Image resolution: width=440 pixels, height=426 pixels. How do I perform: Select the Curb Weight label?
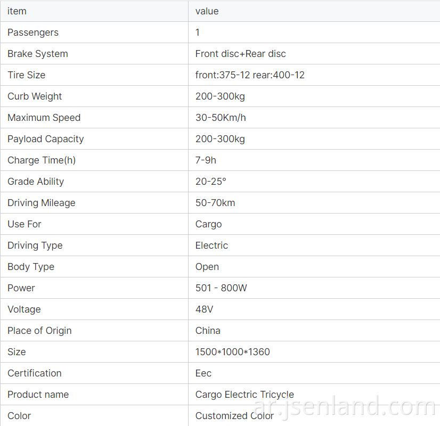[x=35, y=96]
